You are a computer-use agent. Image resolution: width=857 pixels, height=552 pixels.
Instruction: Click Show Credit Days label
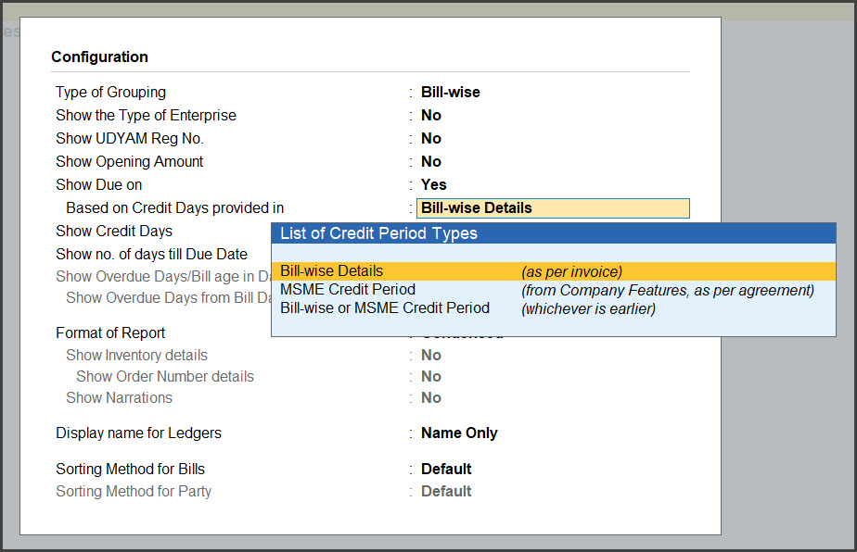click(114, 231)
